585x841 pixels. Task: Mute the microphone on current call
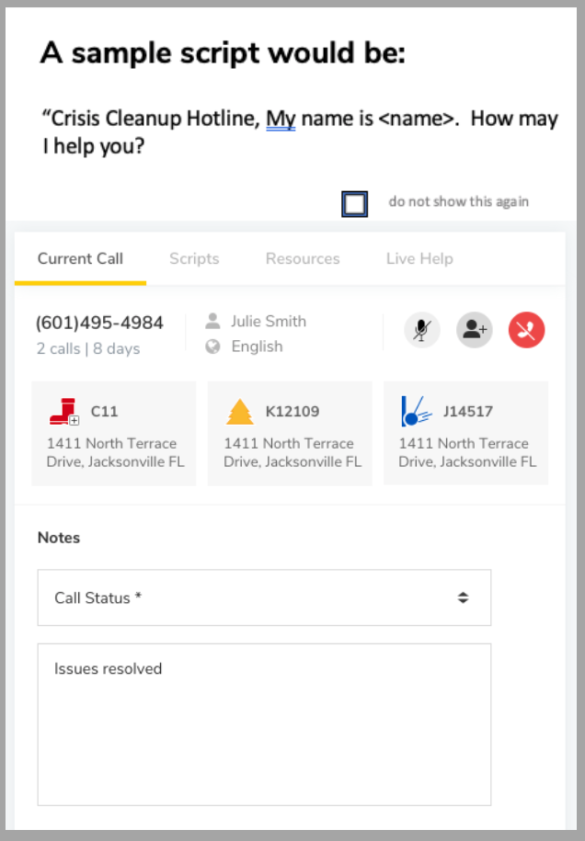point(422,330)
